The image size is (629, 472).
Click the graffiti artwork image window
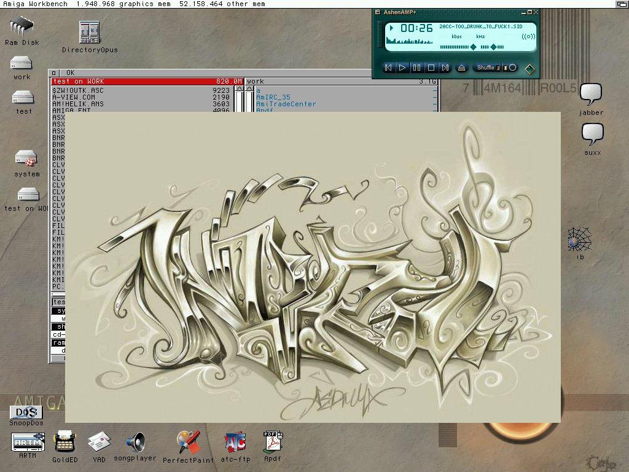click(x=313, y=267)
